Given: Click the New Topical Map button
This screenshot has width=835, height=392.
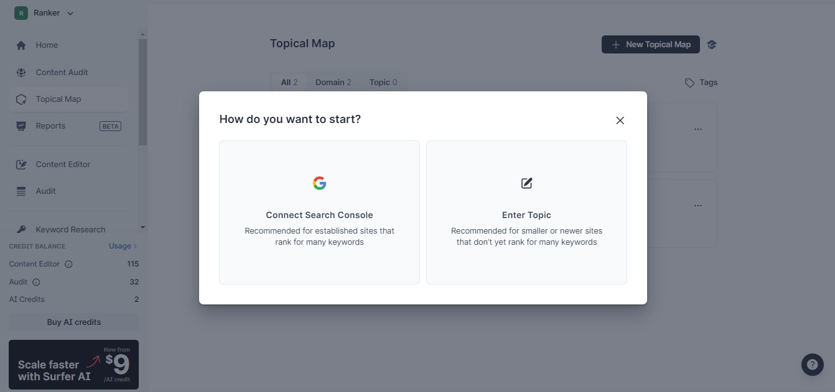Looking at the screenshot, I should pyautogui.click(x=651, y=45).
